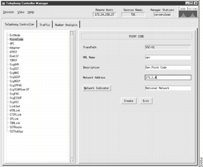This screenshot has height=167, width=203.
Task: Open the Help menu
Action: 31,12
